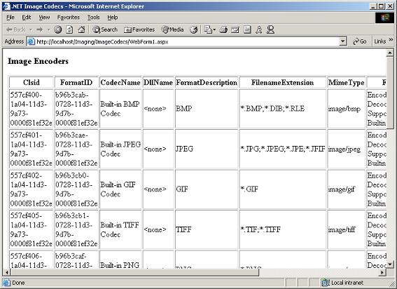Click the CodecName column header

pyautogui.click(x=120, y=83)
